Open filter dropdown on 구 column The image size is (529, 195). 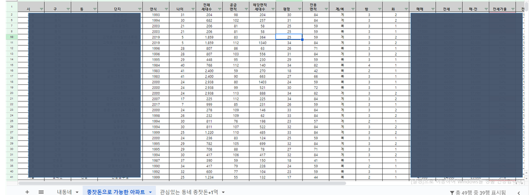tap(68, 9)
